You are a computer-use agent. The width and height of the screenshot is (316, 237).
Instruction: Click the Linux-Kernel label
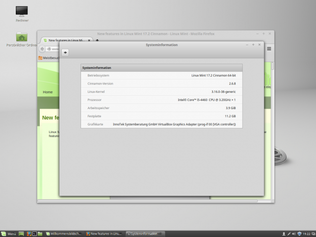coord(96,92)
